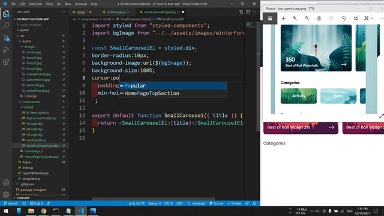Viewport: 384px width, 216px height.
Task: Rotate the image in Photos
Action: (344, 19)
